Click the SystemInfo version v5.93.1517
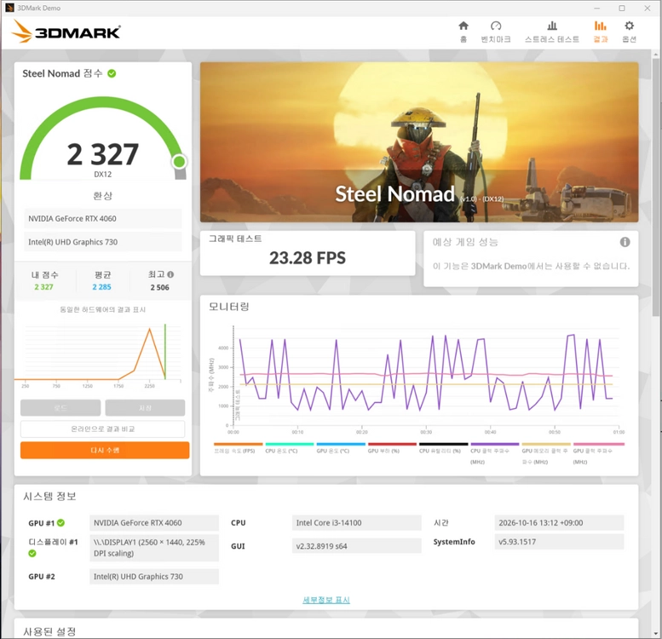662x639 pixels. coord(559,542)
